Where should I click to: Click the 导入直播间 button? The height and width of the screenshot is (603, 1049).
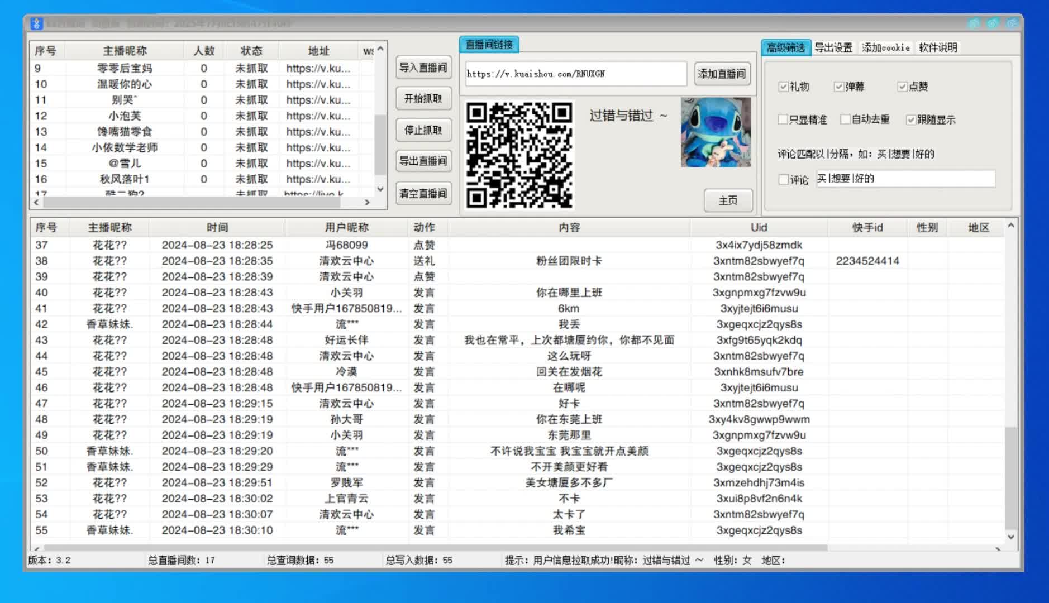[x=423, y=68]
